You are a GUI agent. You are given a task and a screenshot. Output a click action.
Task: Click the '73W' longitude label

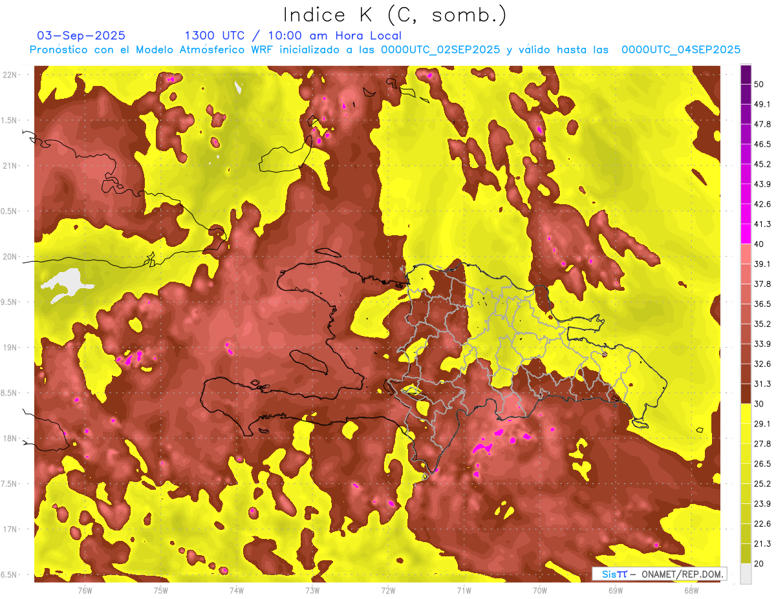point(312,590)
